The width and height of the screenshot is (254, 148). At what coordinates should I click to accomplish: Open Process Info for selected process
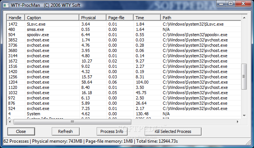112,131
